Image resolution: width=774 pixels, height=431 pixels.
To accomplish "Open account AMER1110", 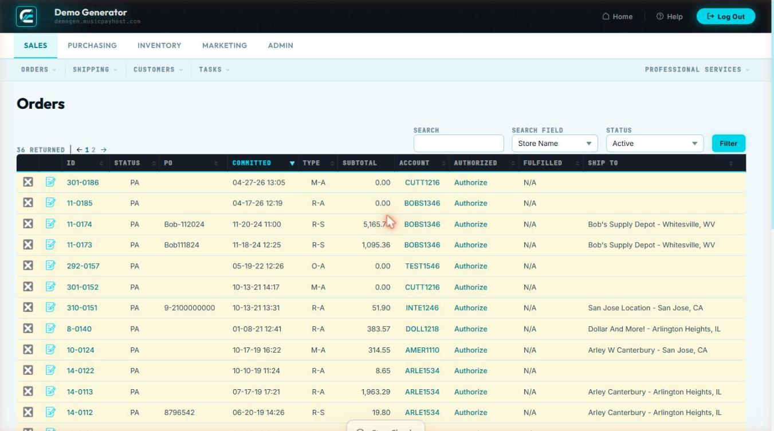I will coord(422,350).
